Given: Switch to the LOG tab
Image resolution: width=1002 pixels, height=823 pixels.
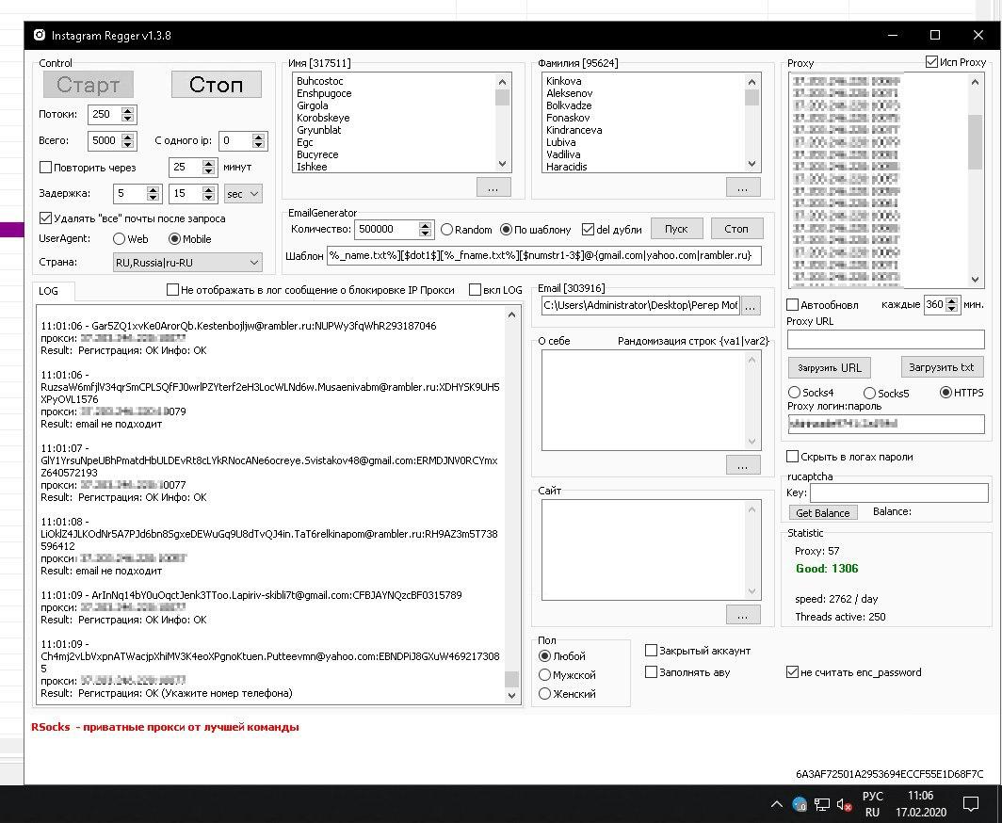Looking at the screenshot, I should pos(48,291).
